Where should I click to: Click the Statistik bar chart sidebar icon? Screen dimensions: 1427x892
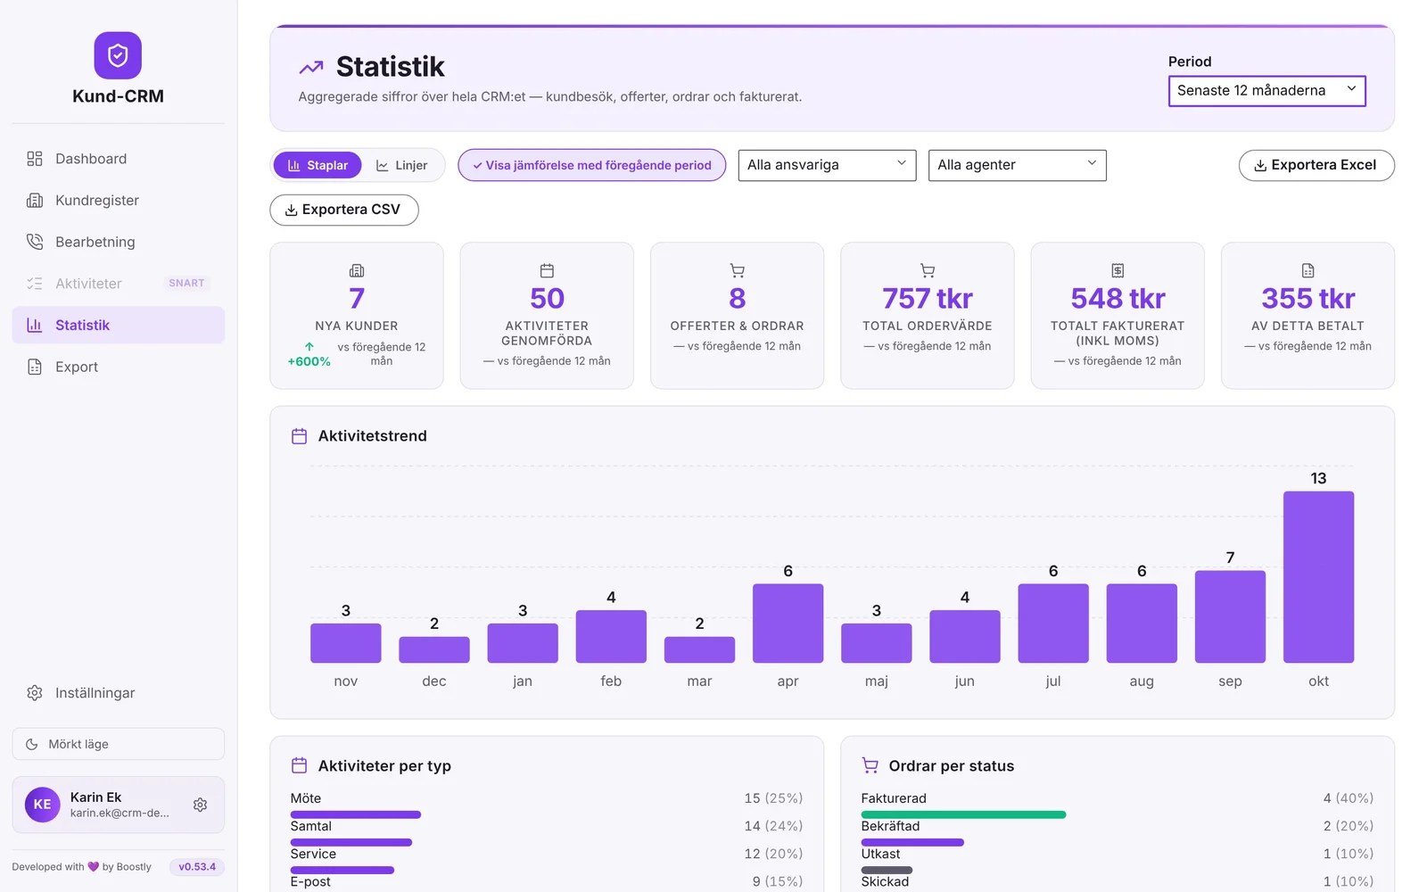click(35, 326)
